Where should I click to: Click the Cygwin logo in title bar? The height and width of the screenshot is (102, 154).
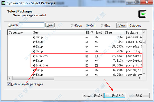pos(3,3)
